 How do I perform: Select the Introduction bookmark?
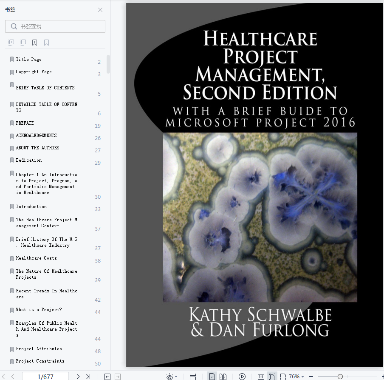pos(31,206)
